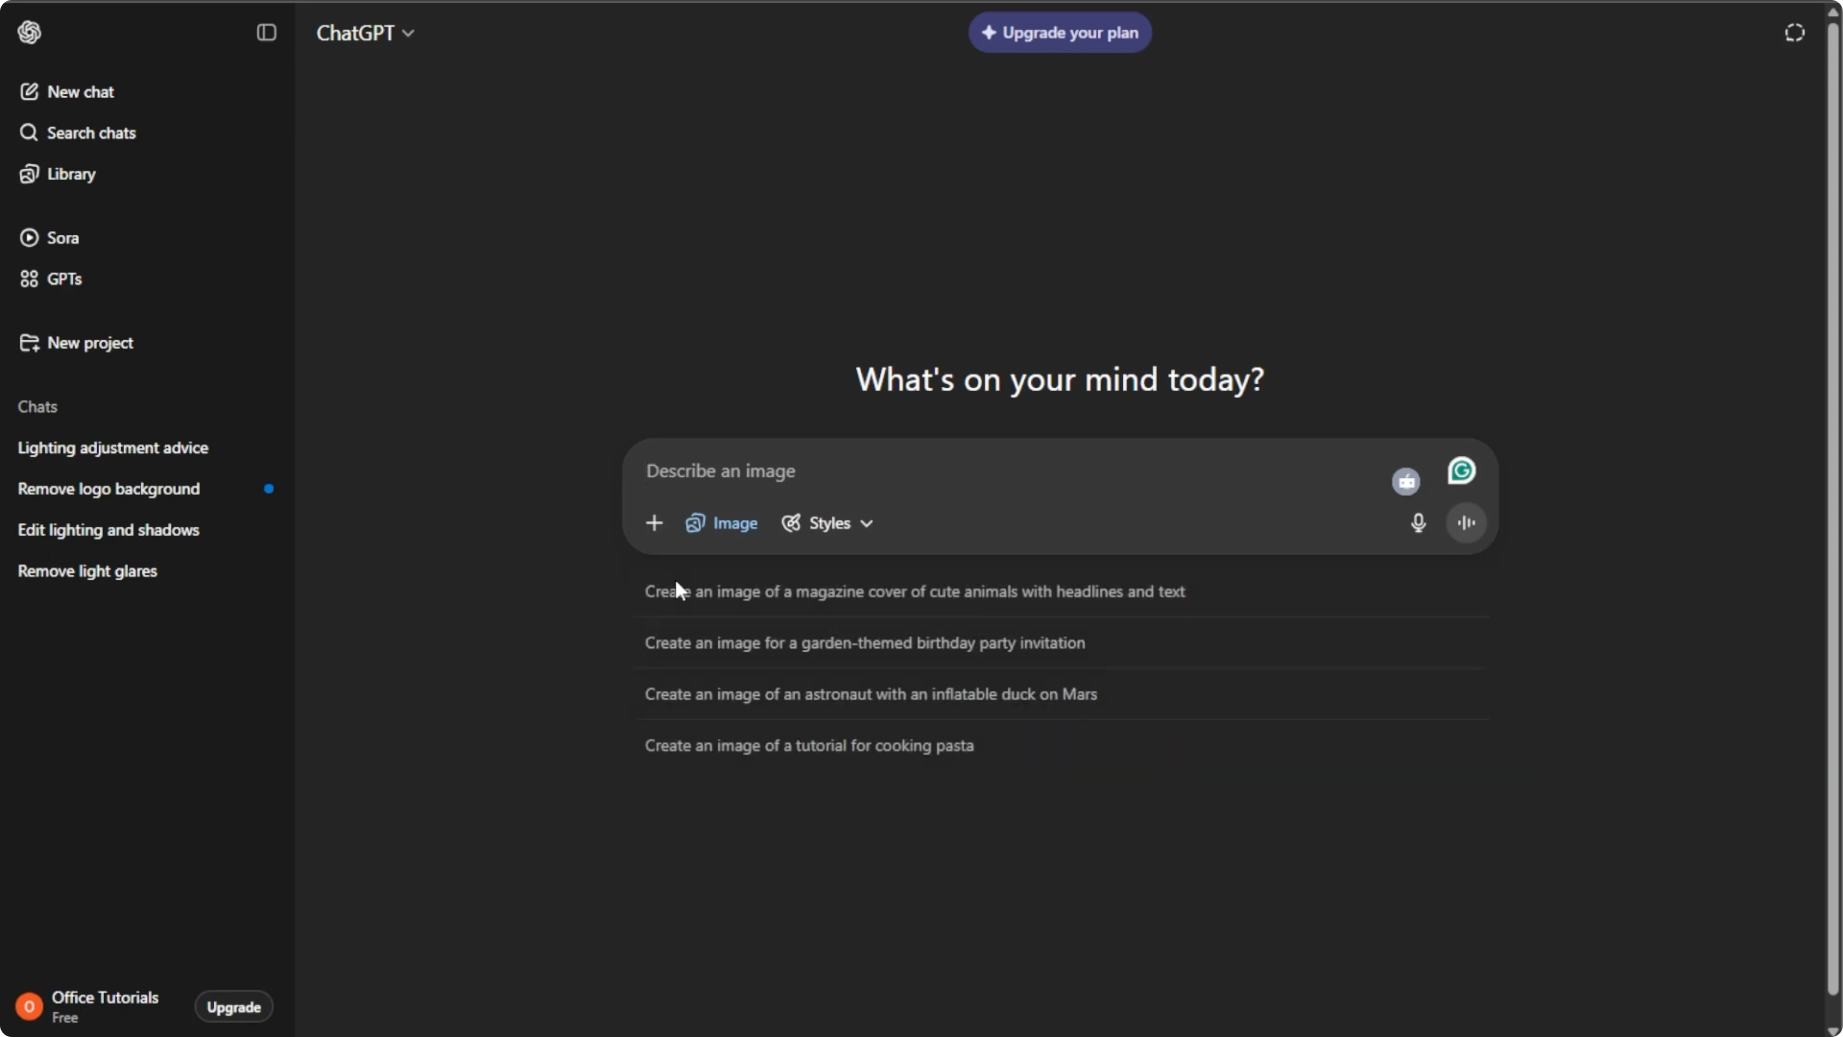Open the ChatGPT model selector dropdown

(x=365, y=33)
